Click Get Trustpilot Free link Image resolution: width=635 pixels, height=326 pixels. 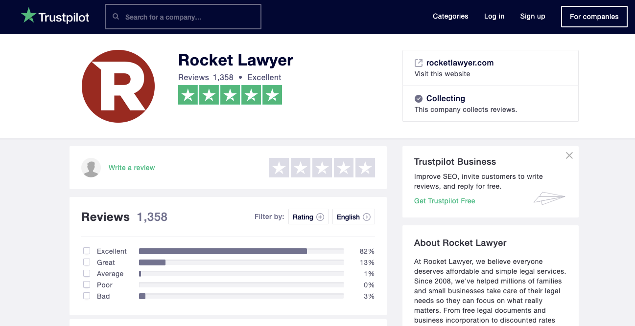tap(445, 201)
